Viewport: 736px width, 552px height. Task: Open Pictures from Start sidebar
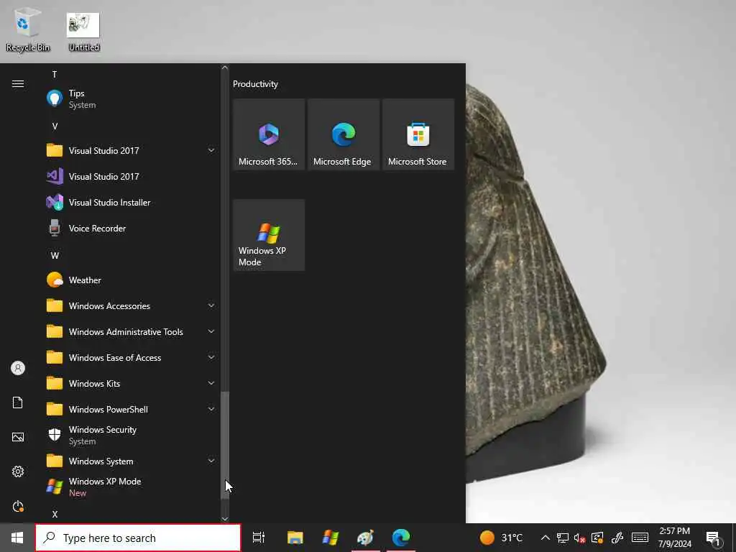click(18, 437)
